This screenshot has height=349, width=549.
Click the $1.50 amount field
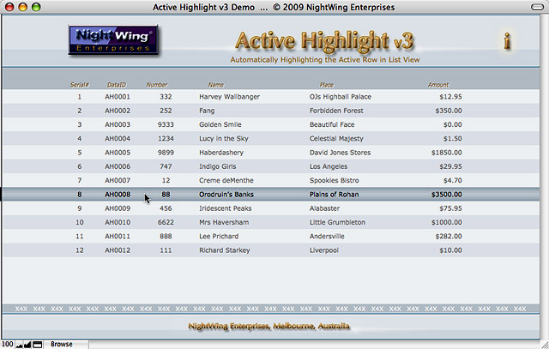452,139
